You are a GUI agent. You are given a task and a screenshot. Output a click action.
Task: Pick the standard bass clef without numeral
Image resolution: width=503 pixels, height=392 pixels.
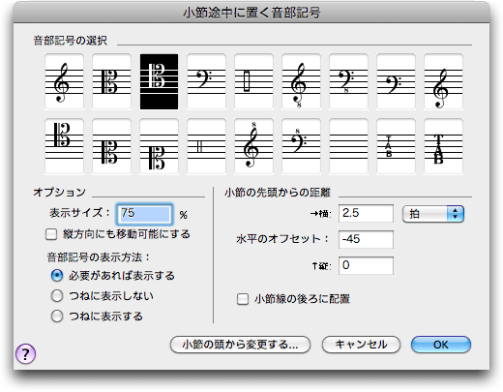coord(206,81)
